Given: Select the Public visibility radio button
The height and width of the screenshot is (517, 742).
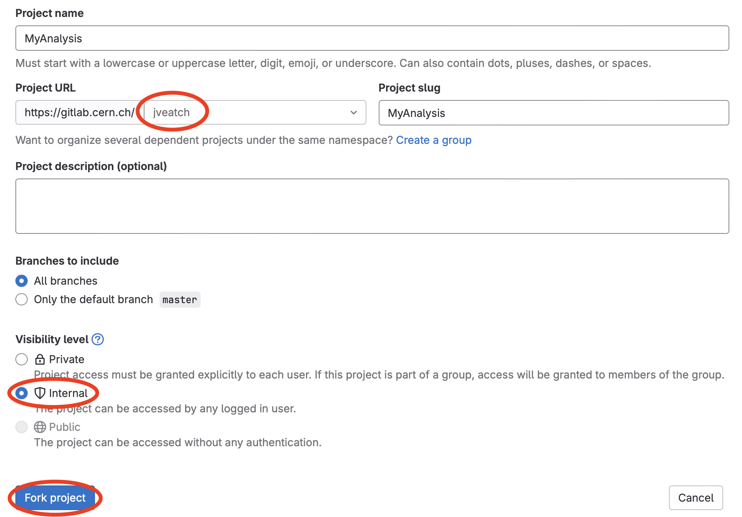Looking at the screenshot, I should (22, 427).
